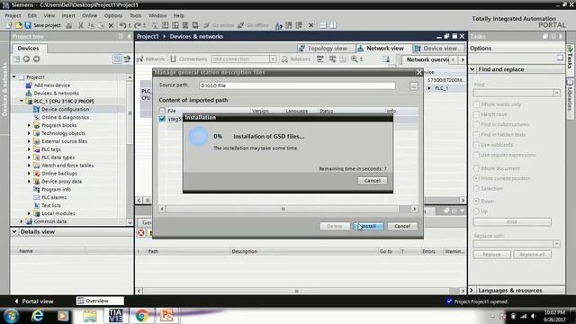This screenshot has width=576, height=324.
Task: Open Devices & networks in project tree
Action: (x=56, y=93)
